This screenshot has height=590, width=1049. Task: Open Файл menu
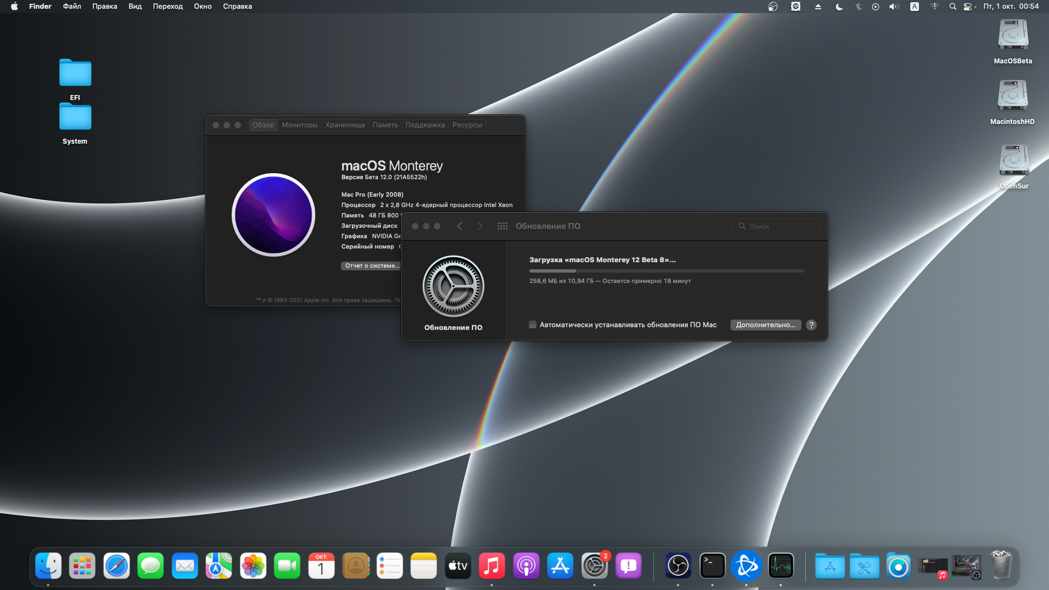72,7
